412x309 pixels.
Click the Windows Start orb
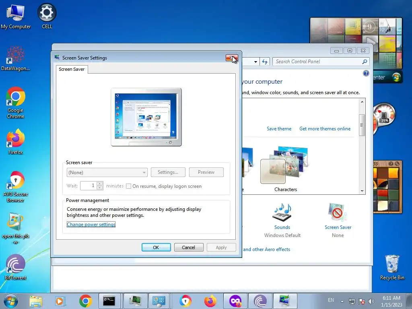[10, 301]
